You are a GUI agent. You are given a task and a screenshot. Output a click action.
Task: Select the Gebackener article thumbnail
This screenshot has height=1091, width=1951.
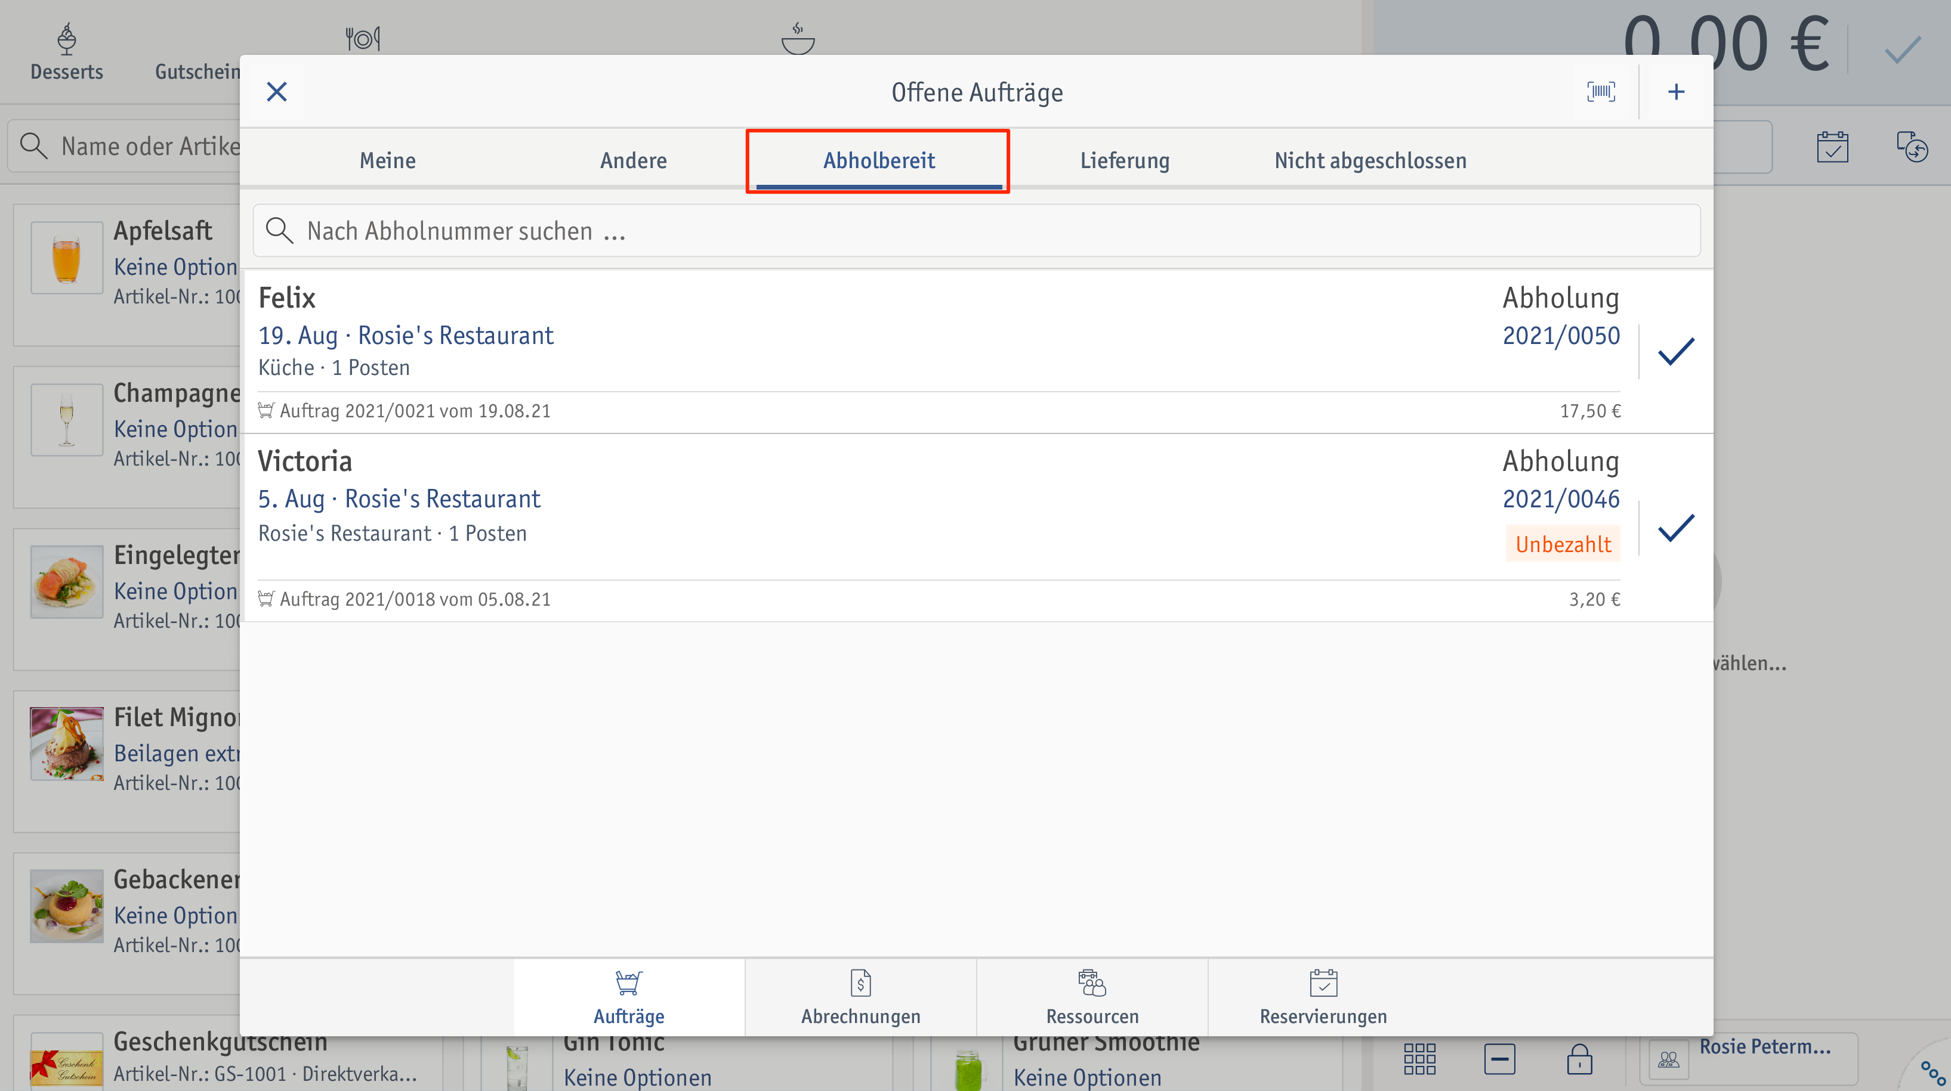pos(67,906)
